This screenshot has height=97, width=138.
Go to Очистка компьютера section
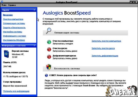13,19
